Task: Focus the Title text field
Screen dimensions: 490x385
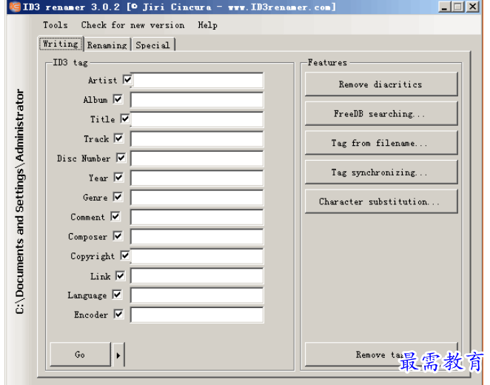Action: tap(197, 119)
